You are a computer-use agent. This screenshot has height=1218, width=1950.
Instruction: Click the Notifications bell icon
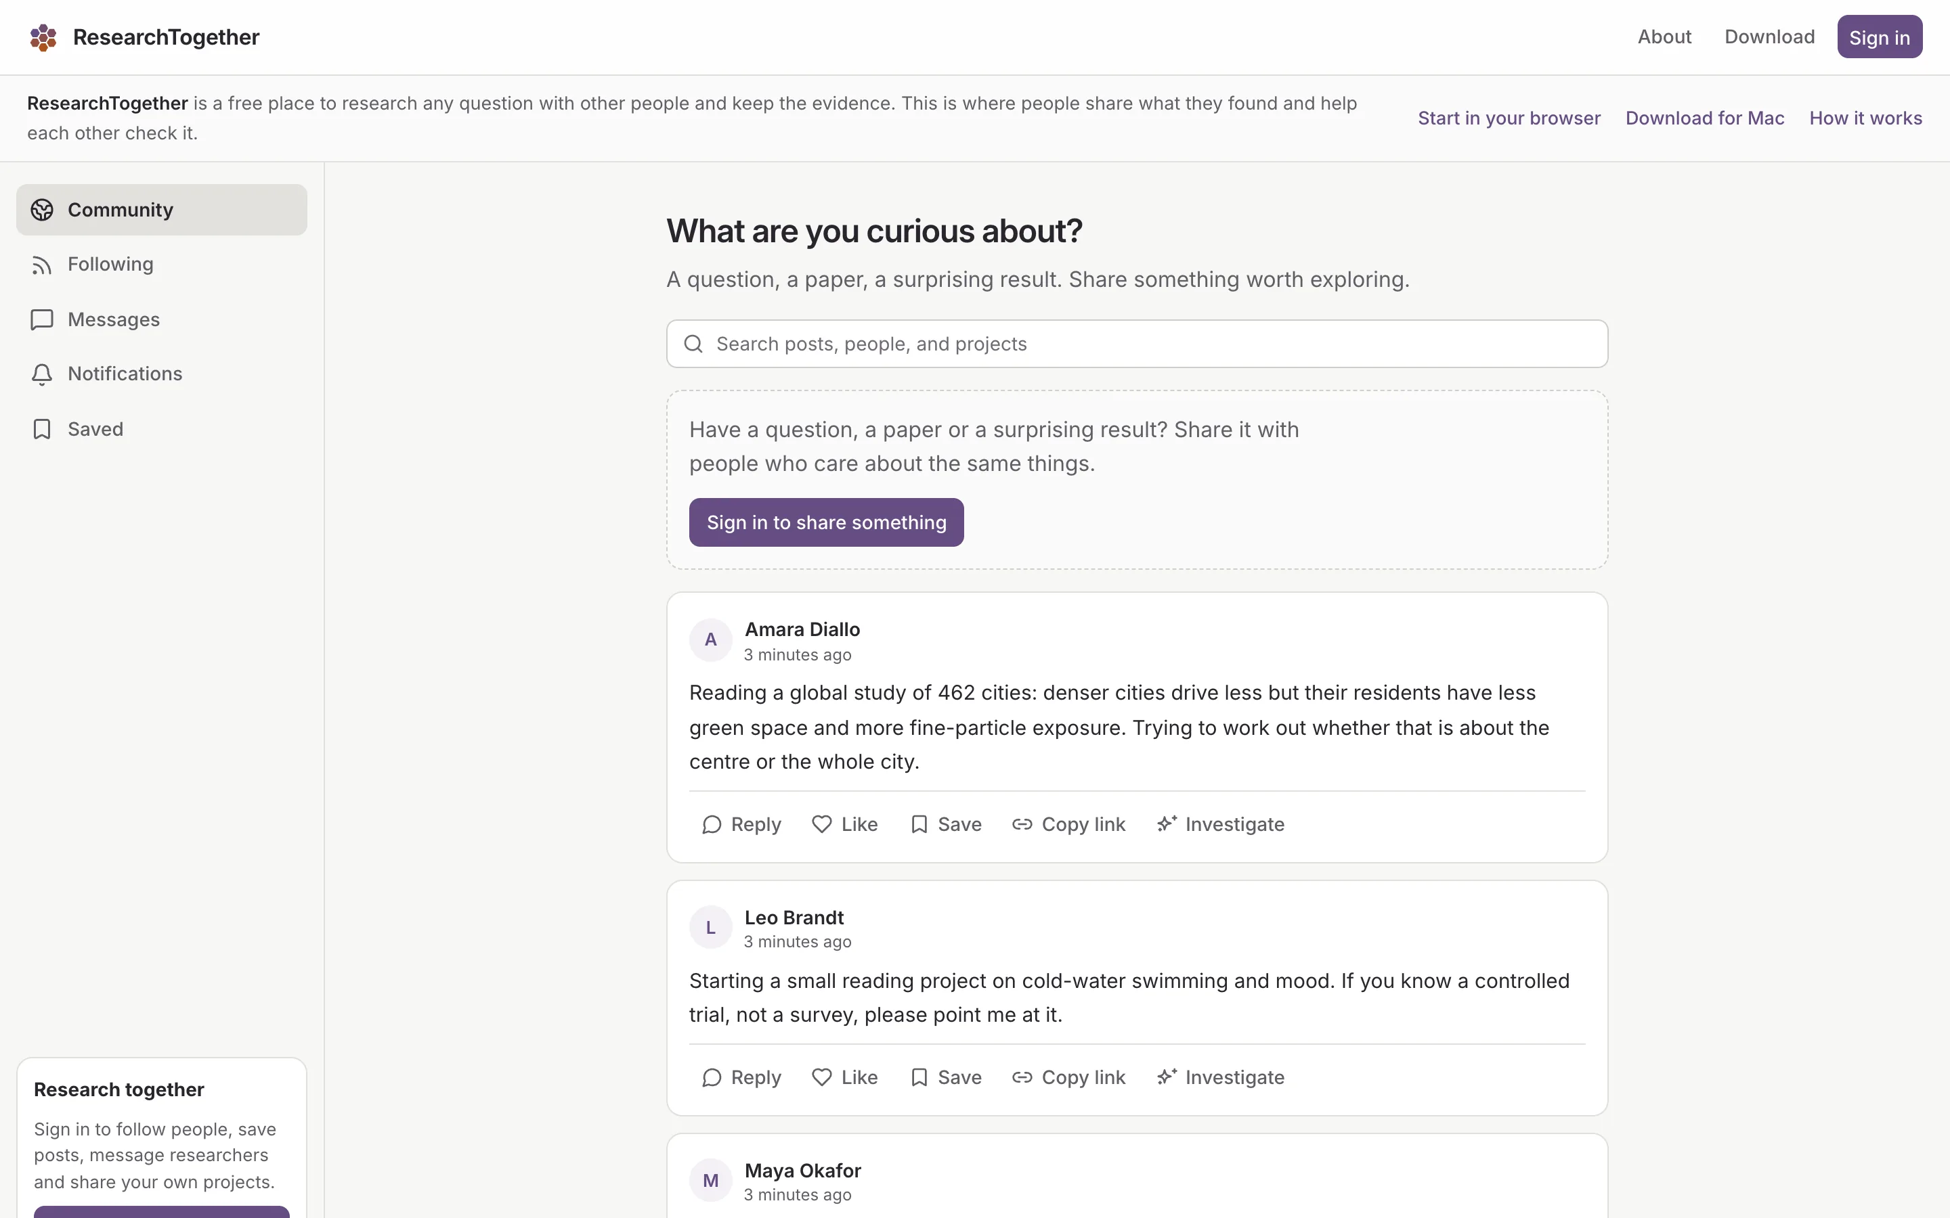point(42,375)
